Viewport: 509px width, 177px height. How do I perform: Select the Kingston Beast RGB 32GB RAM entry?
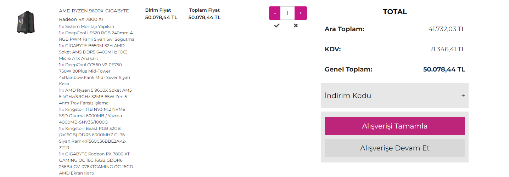(x=93, y=138)
